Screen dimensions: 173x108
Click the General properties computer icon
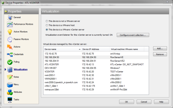(10, 18)
